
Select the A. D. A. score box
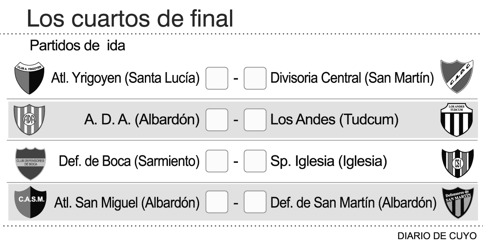point(217,120)
